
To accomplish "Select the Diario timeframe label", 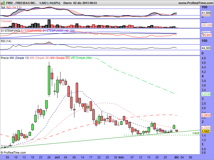I will pyautogui.click(x=68, y=3).
